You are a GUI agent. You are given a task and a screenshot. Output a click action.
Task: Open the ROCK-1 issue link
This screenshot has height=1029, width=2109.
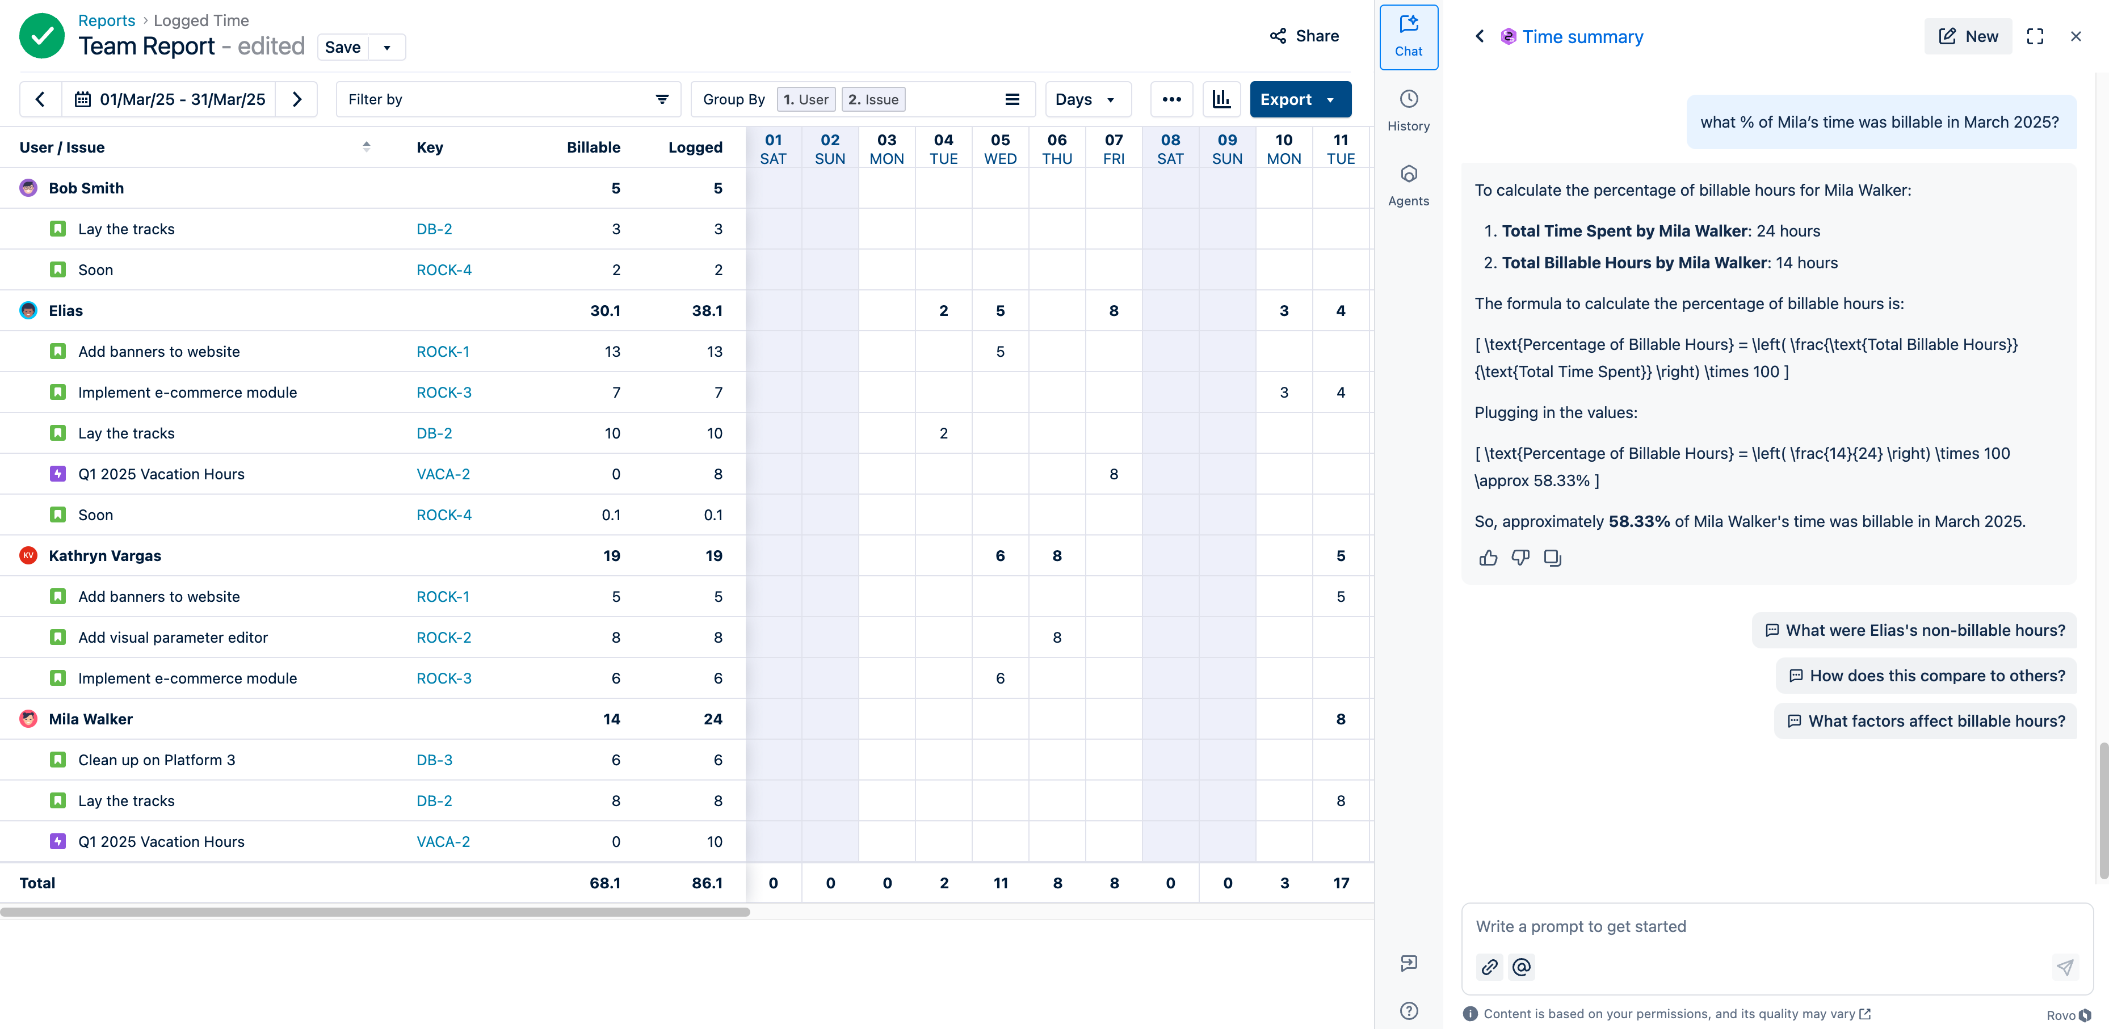pyautogui.click(x=442, y=351)
